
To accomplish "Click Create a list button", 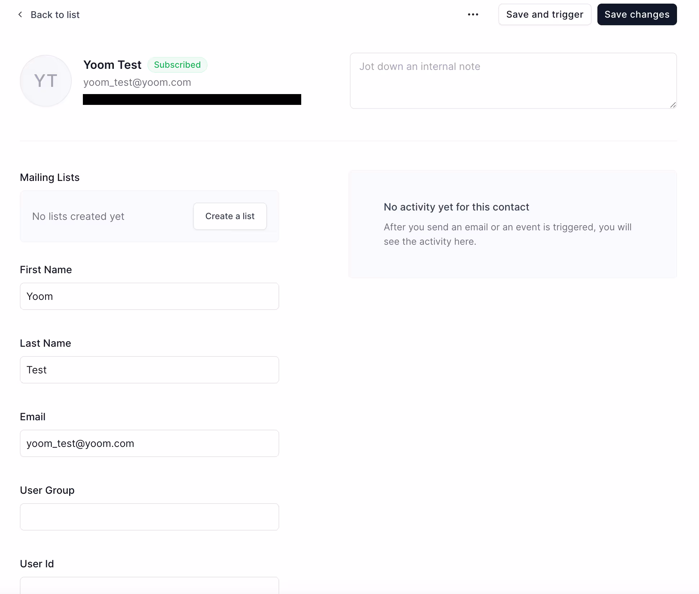I will tap(230, 216).
